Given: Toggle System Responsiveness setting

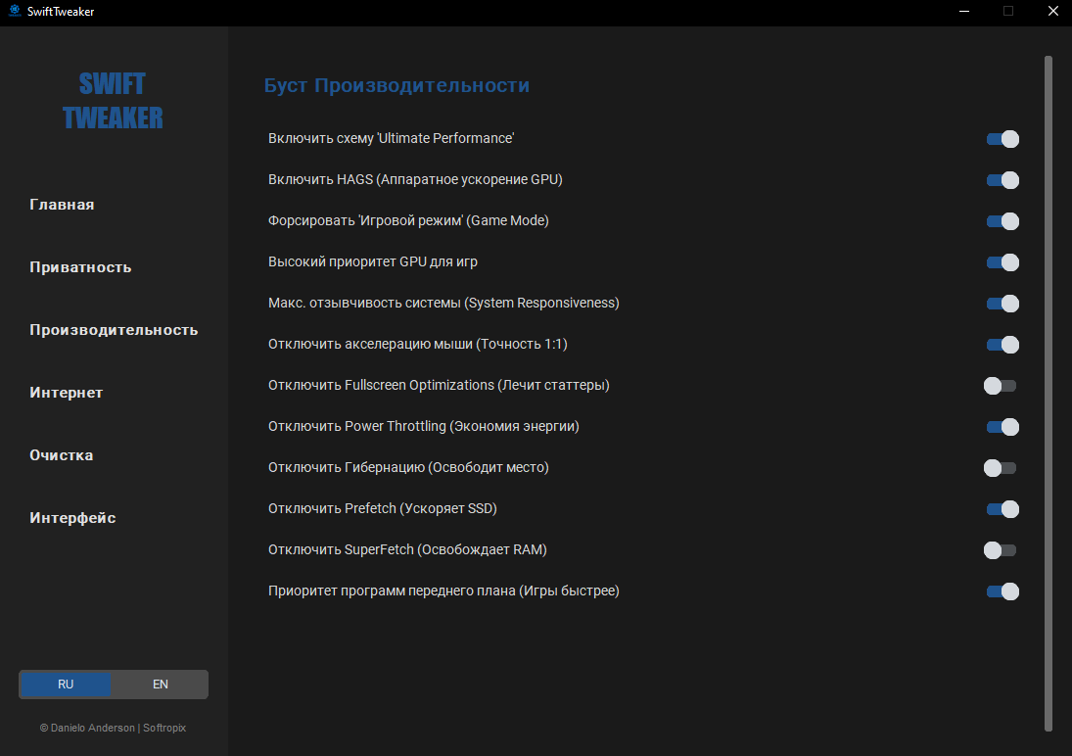Looking at the screenshot, I should 1002,304.
